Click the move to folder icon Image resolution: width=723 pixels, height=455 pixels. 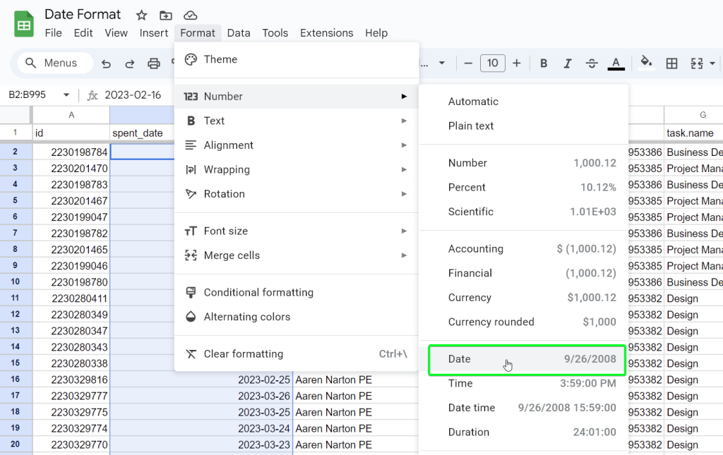click(165, 16)
